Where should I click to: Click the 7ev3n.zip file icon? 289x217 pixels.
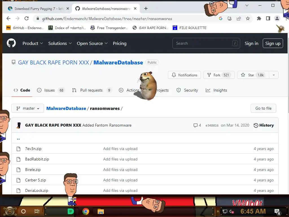[x=18, y=149]
